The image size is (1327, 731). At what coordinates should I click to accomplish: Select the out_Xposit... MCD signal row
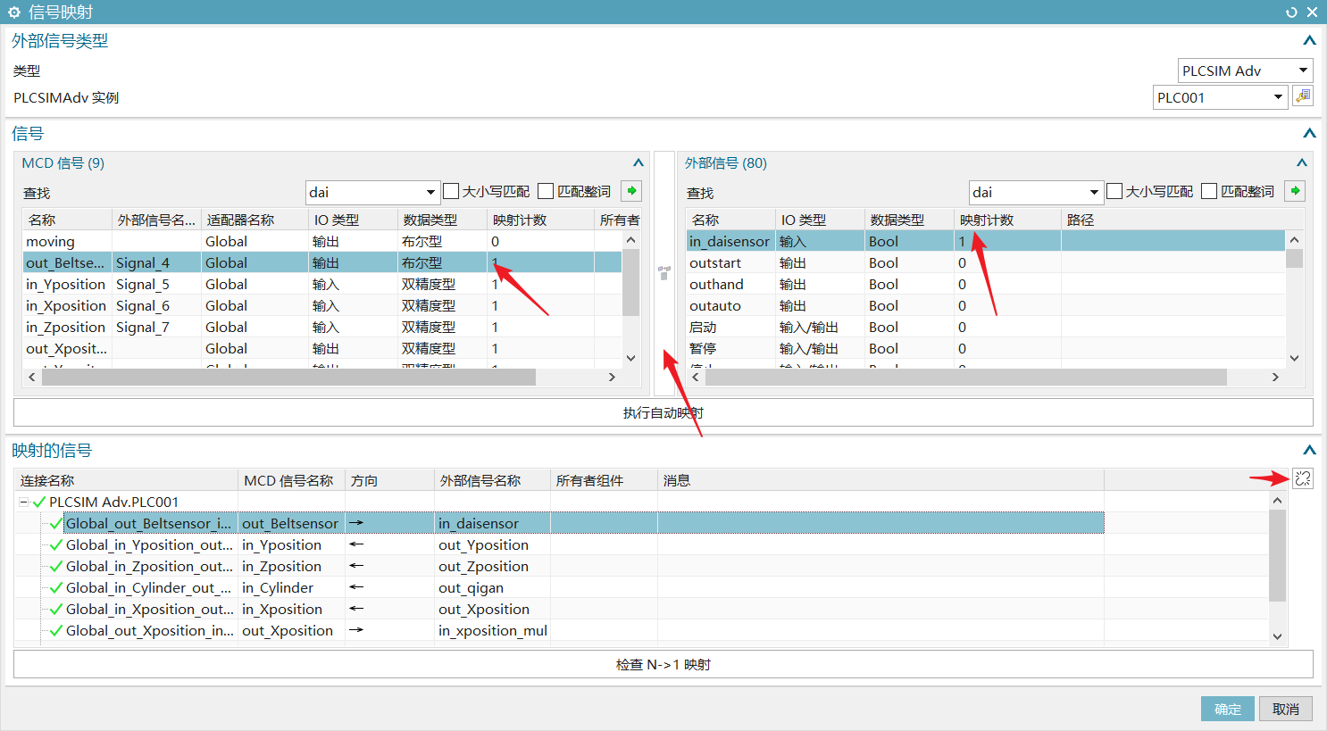click(322, 348)
